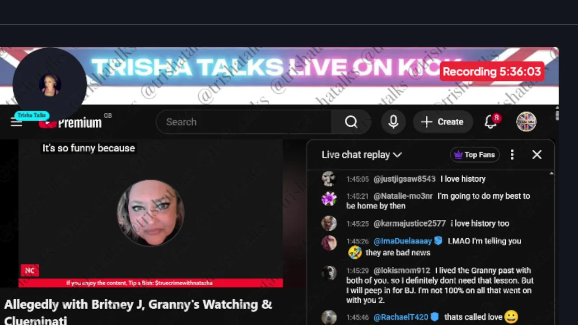Click the tip banner $truecrimewithnatasha text

tap(139, 283)
